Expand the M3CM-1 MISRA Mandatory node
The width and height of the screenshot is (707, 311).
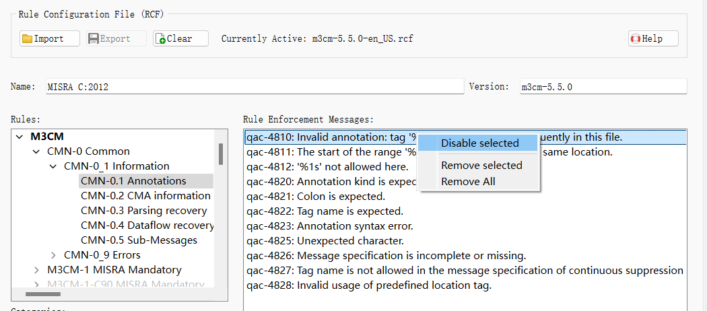tap(36, 270)
